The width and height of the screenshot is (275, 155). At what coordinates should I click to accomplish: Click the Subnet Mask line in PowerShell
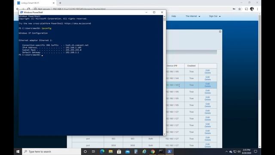coord(52,50)
